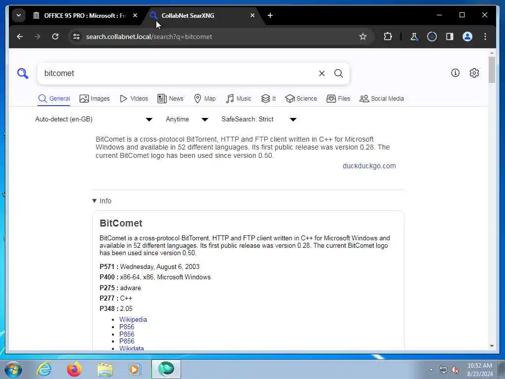Bookmark this page with the star icon
Viewport: 505px width, 379px height.
(363, 37)
